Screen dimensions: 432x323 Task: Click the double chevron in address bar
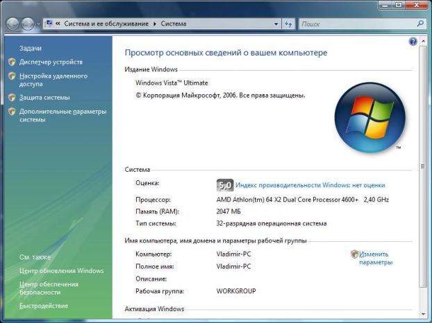pos(58,24)
